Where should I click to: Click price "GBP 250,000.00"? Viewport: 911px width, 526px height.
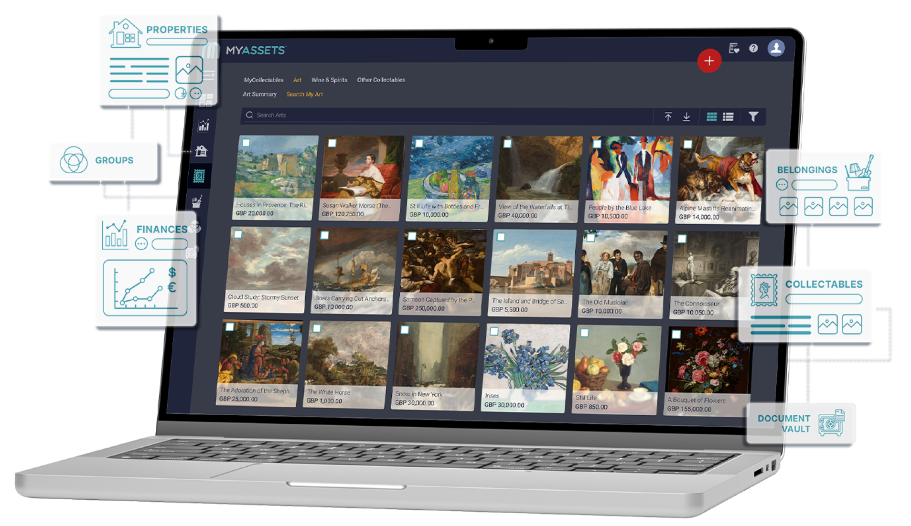(423, 308)
